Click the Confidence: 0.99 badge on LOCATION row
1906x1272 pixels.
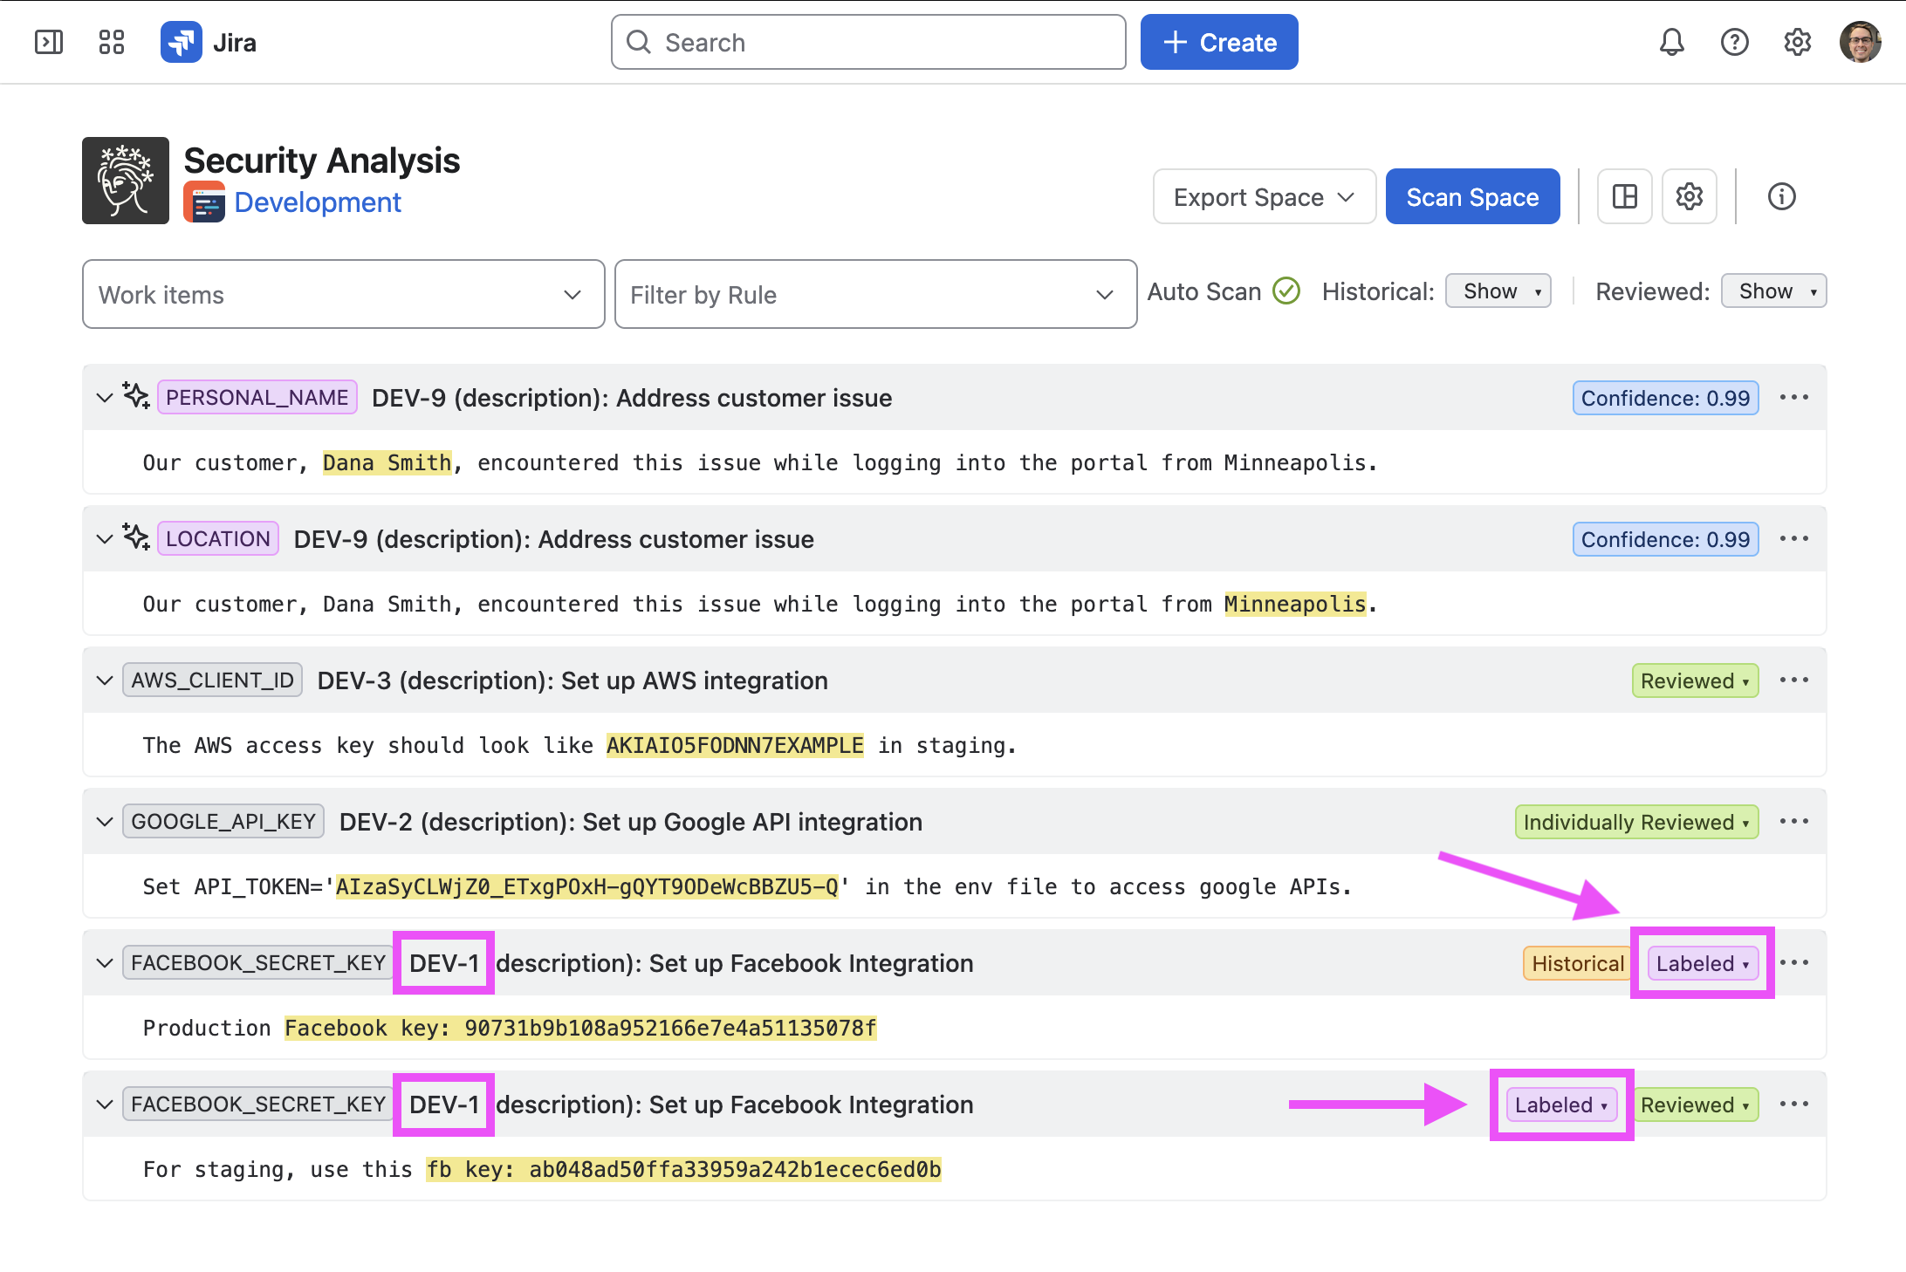pos(1665,539)
